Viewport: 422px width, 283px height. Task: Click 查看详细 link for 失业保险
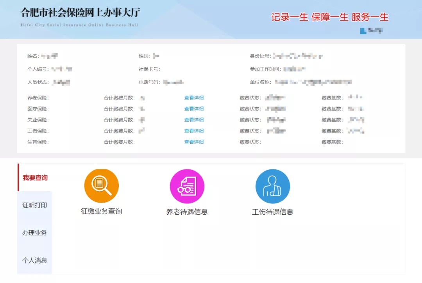pos(194,120)
